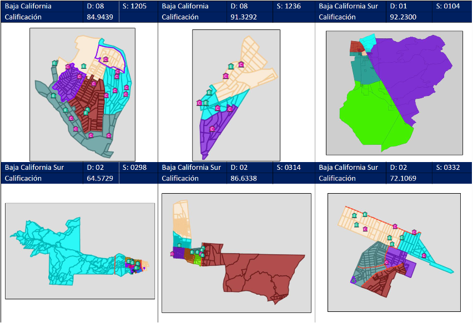This screenshot has height=323, width=473.
Task: Click the Calificación value 92.2300
Action: [403, 17]
